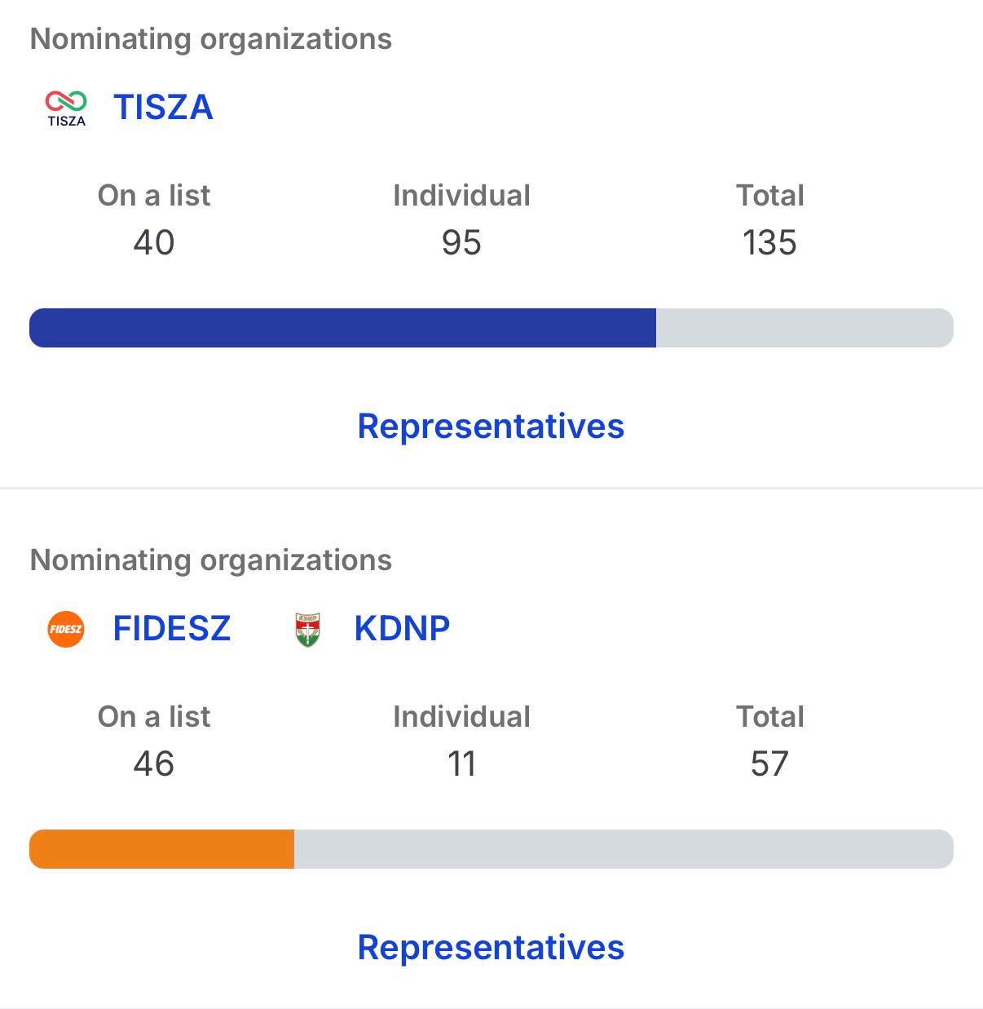This screenshot has width=983, height=1009.
Task: Click the KDNP coat of arms icon
Action: (x=307, y=630)
